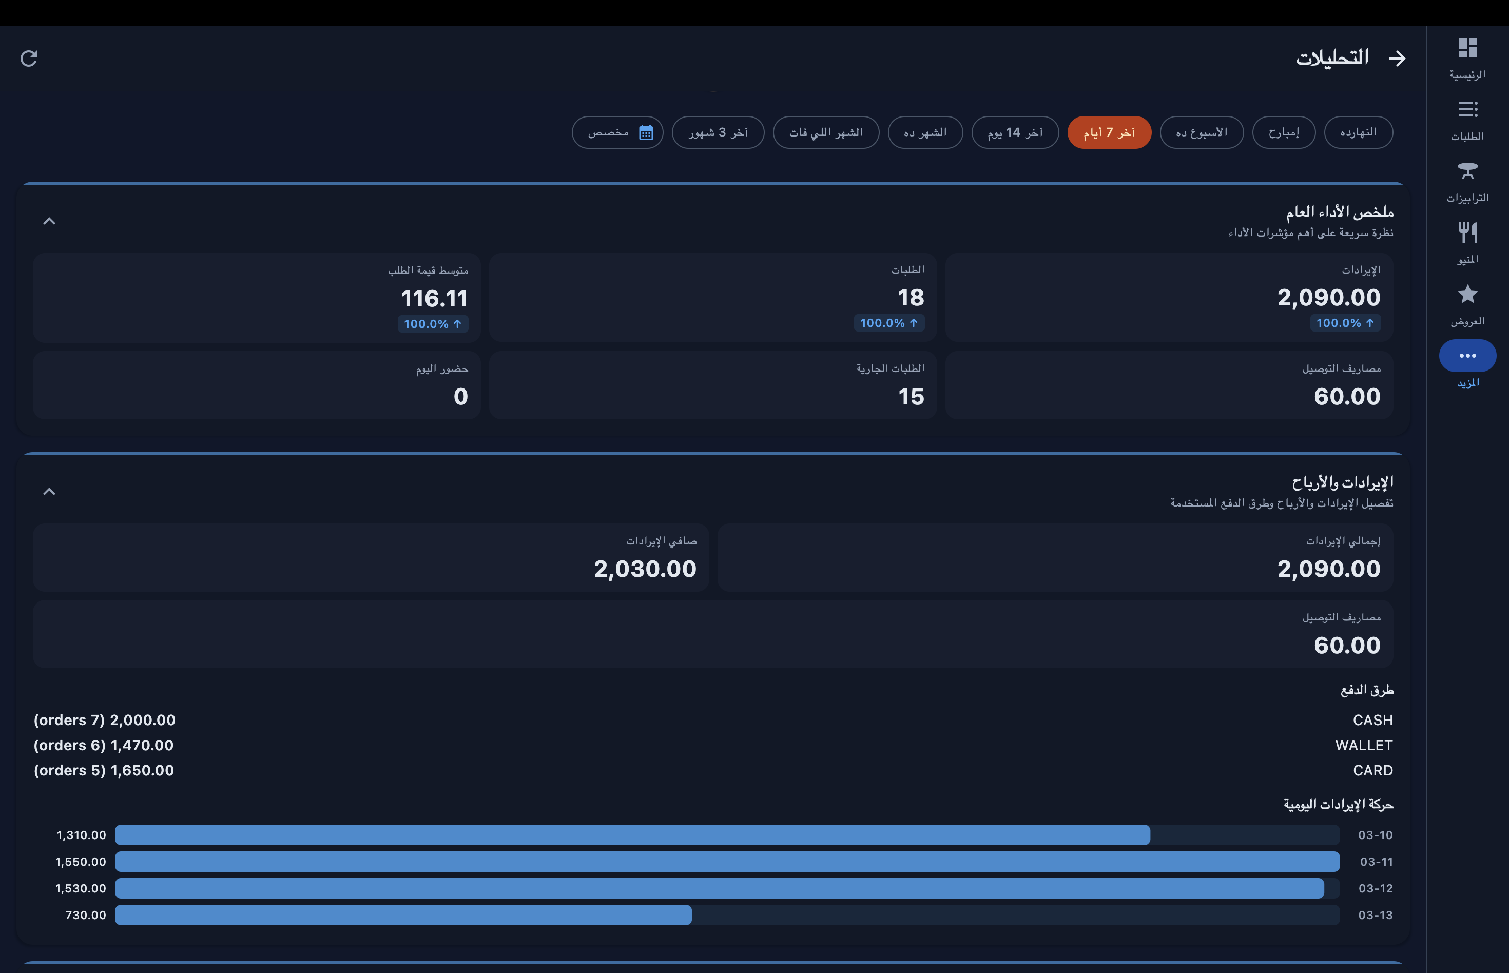Select the آخر 14 يوم filter

coord(1015,133)
